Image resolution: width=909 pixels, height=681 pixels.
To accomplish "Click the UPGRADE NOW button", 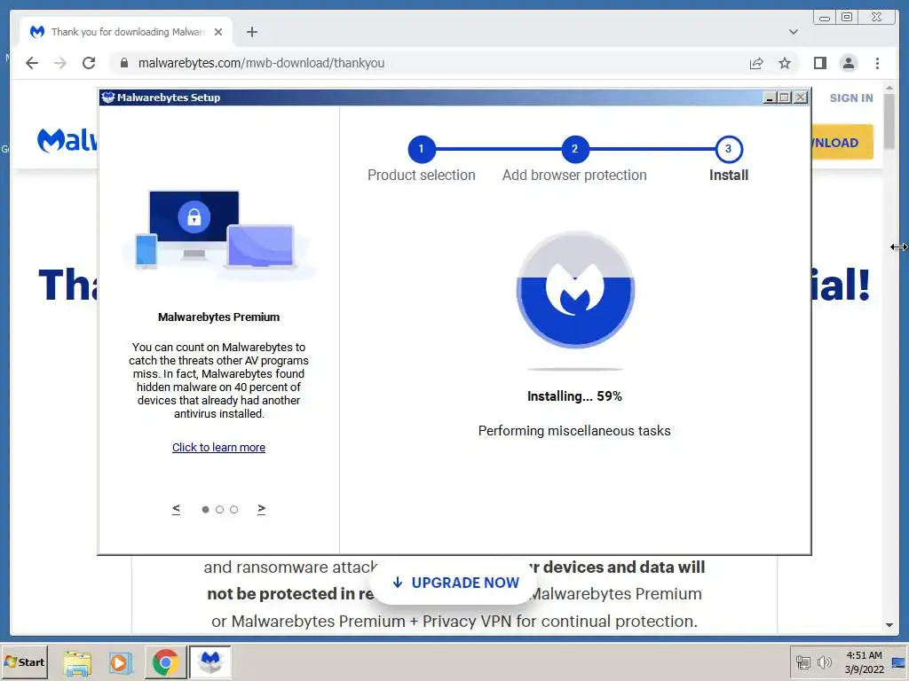I will tap(455, 583).
